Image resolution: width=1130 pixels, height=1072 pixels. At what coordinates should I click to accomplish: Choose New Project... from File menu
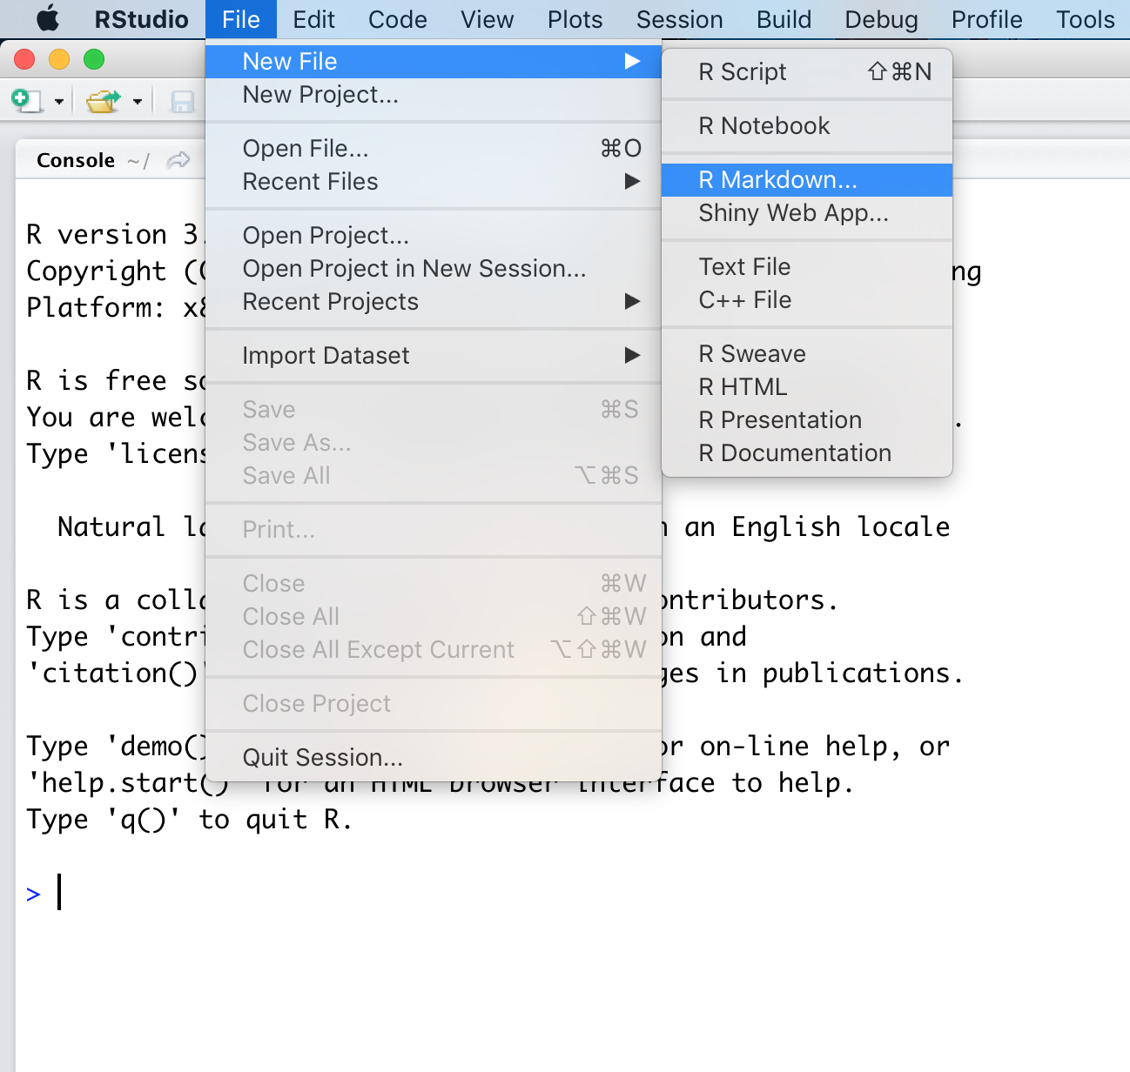coord(434,95)
